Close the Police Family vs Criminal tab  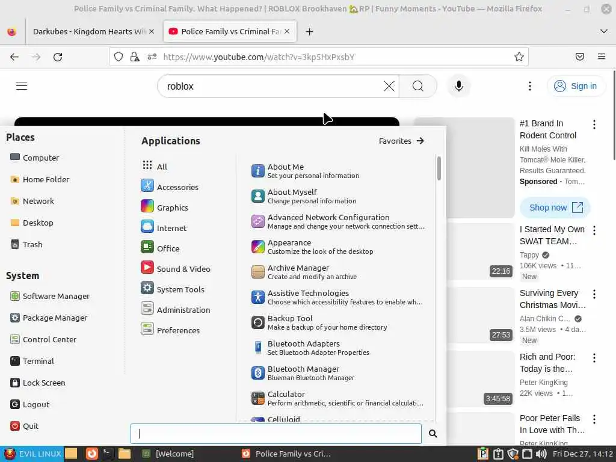(x=287, y=31)
